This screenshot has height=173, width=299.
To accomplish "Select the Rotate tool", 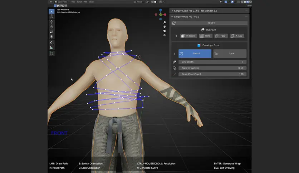I will (x=52, y=27).
